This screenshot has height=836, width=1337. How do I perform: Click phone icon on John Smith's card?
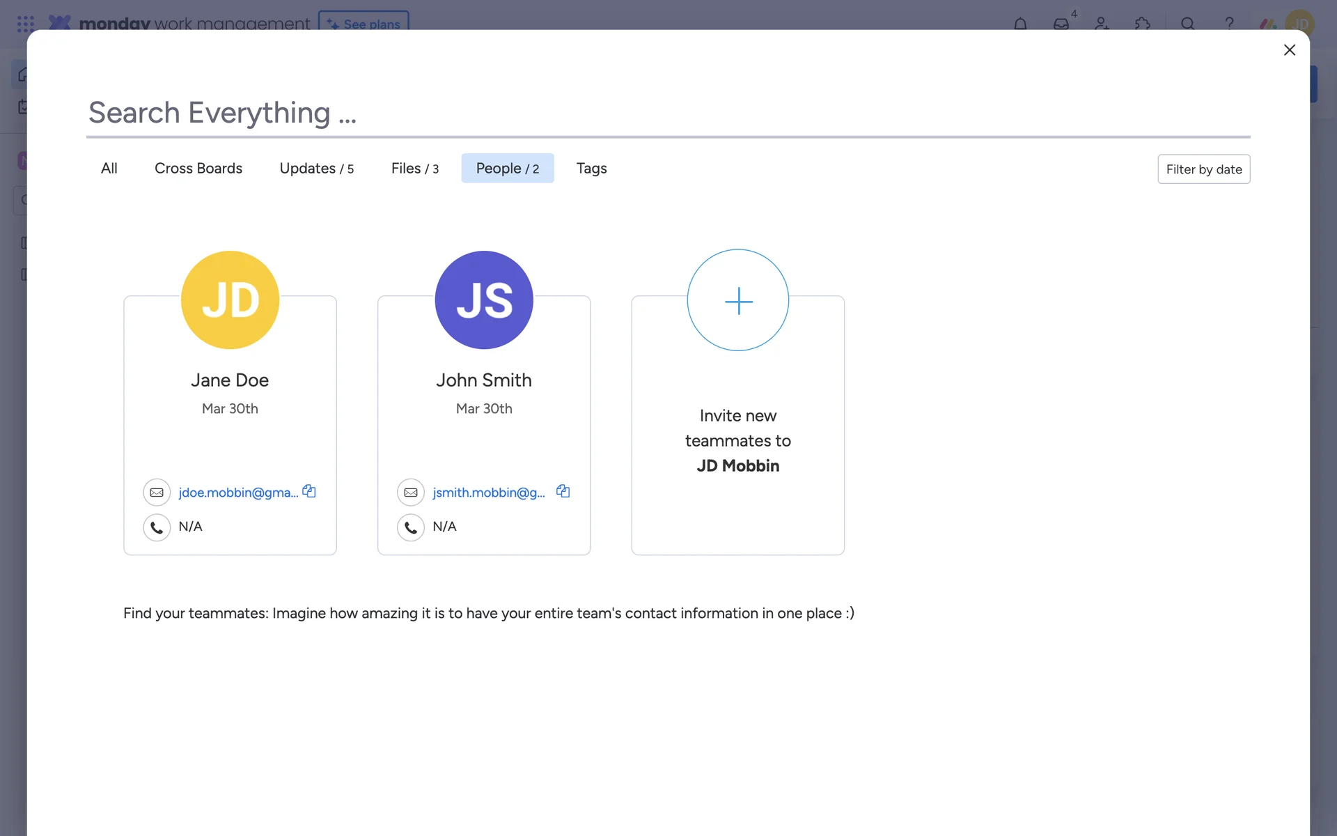411,527
